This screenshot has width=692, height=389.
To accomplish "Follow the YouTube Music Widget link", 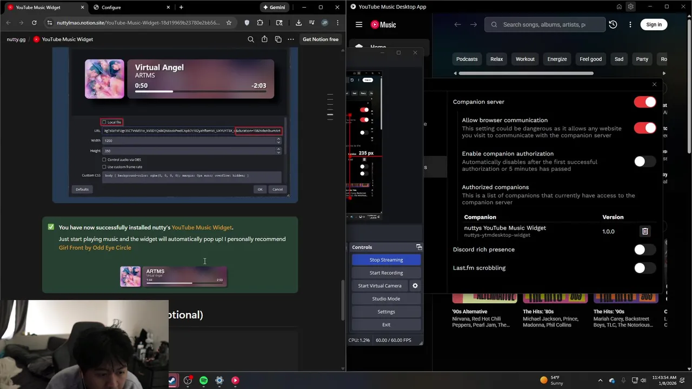I will click(202, 227).
